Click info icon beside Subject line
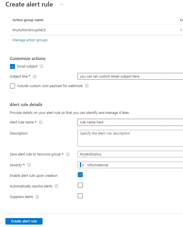The image size is (183, 227). point(35,76)
